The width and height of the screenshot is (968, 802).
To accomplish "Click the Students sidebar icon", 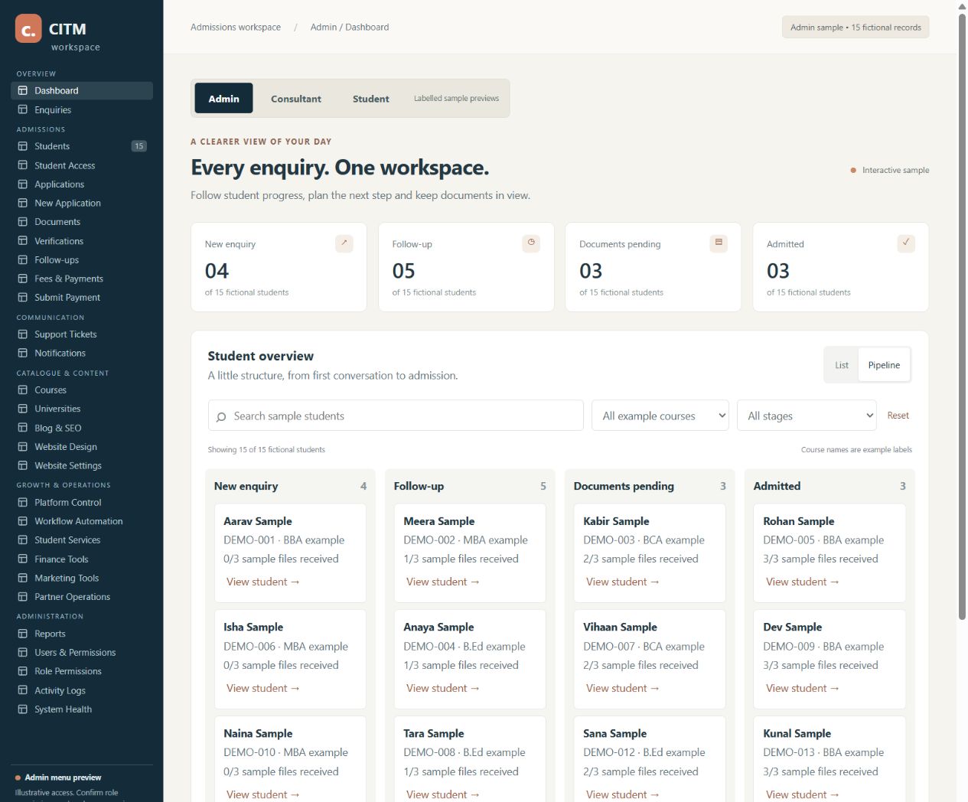I will coord(23,146).
